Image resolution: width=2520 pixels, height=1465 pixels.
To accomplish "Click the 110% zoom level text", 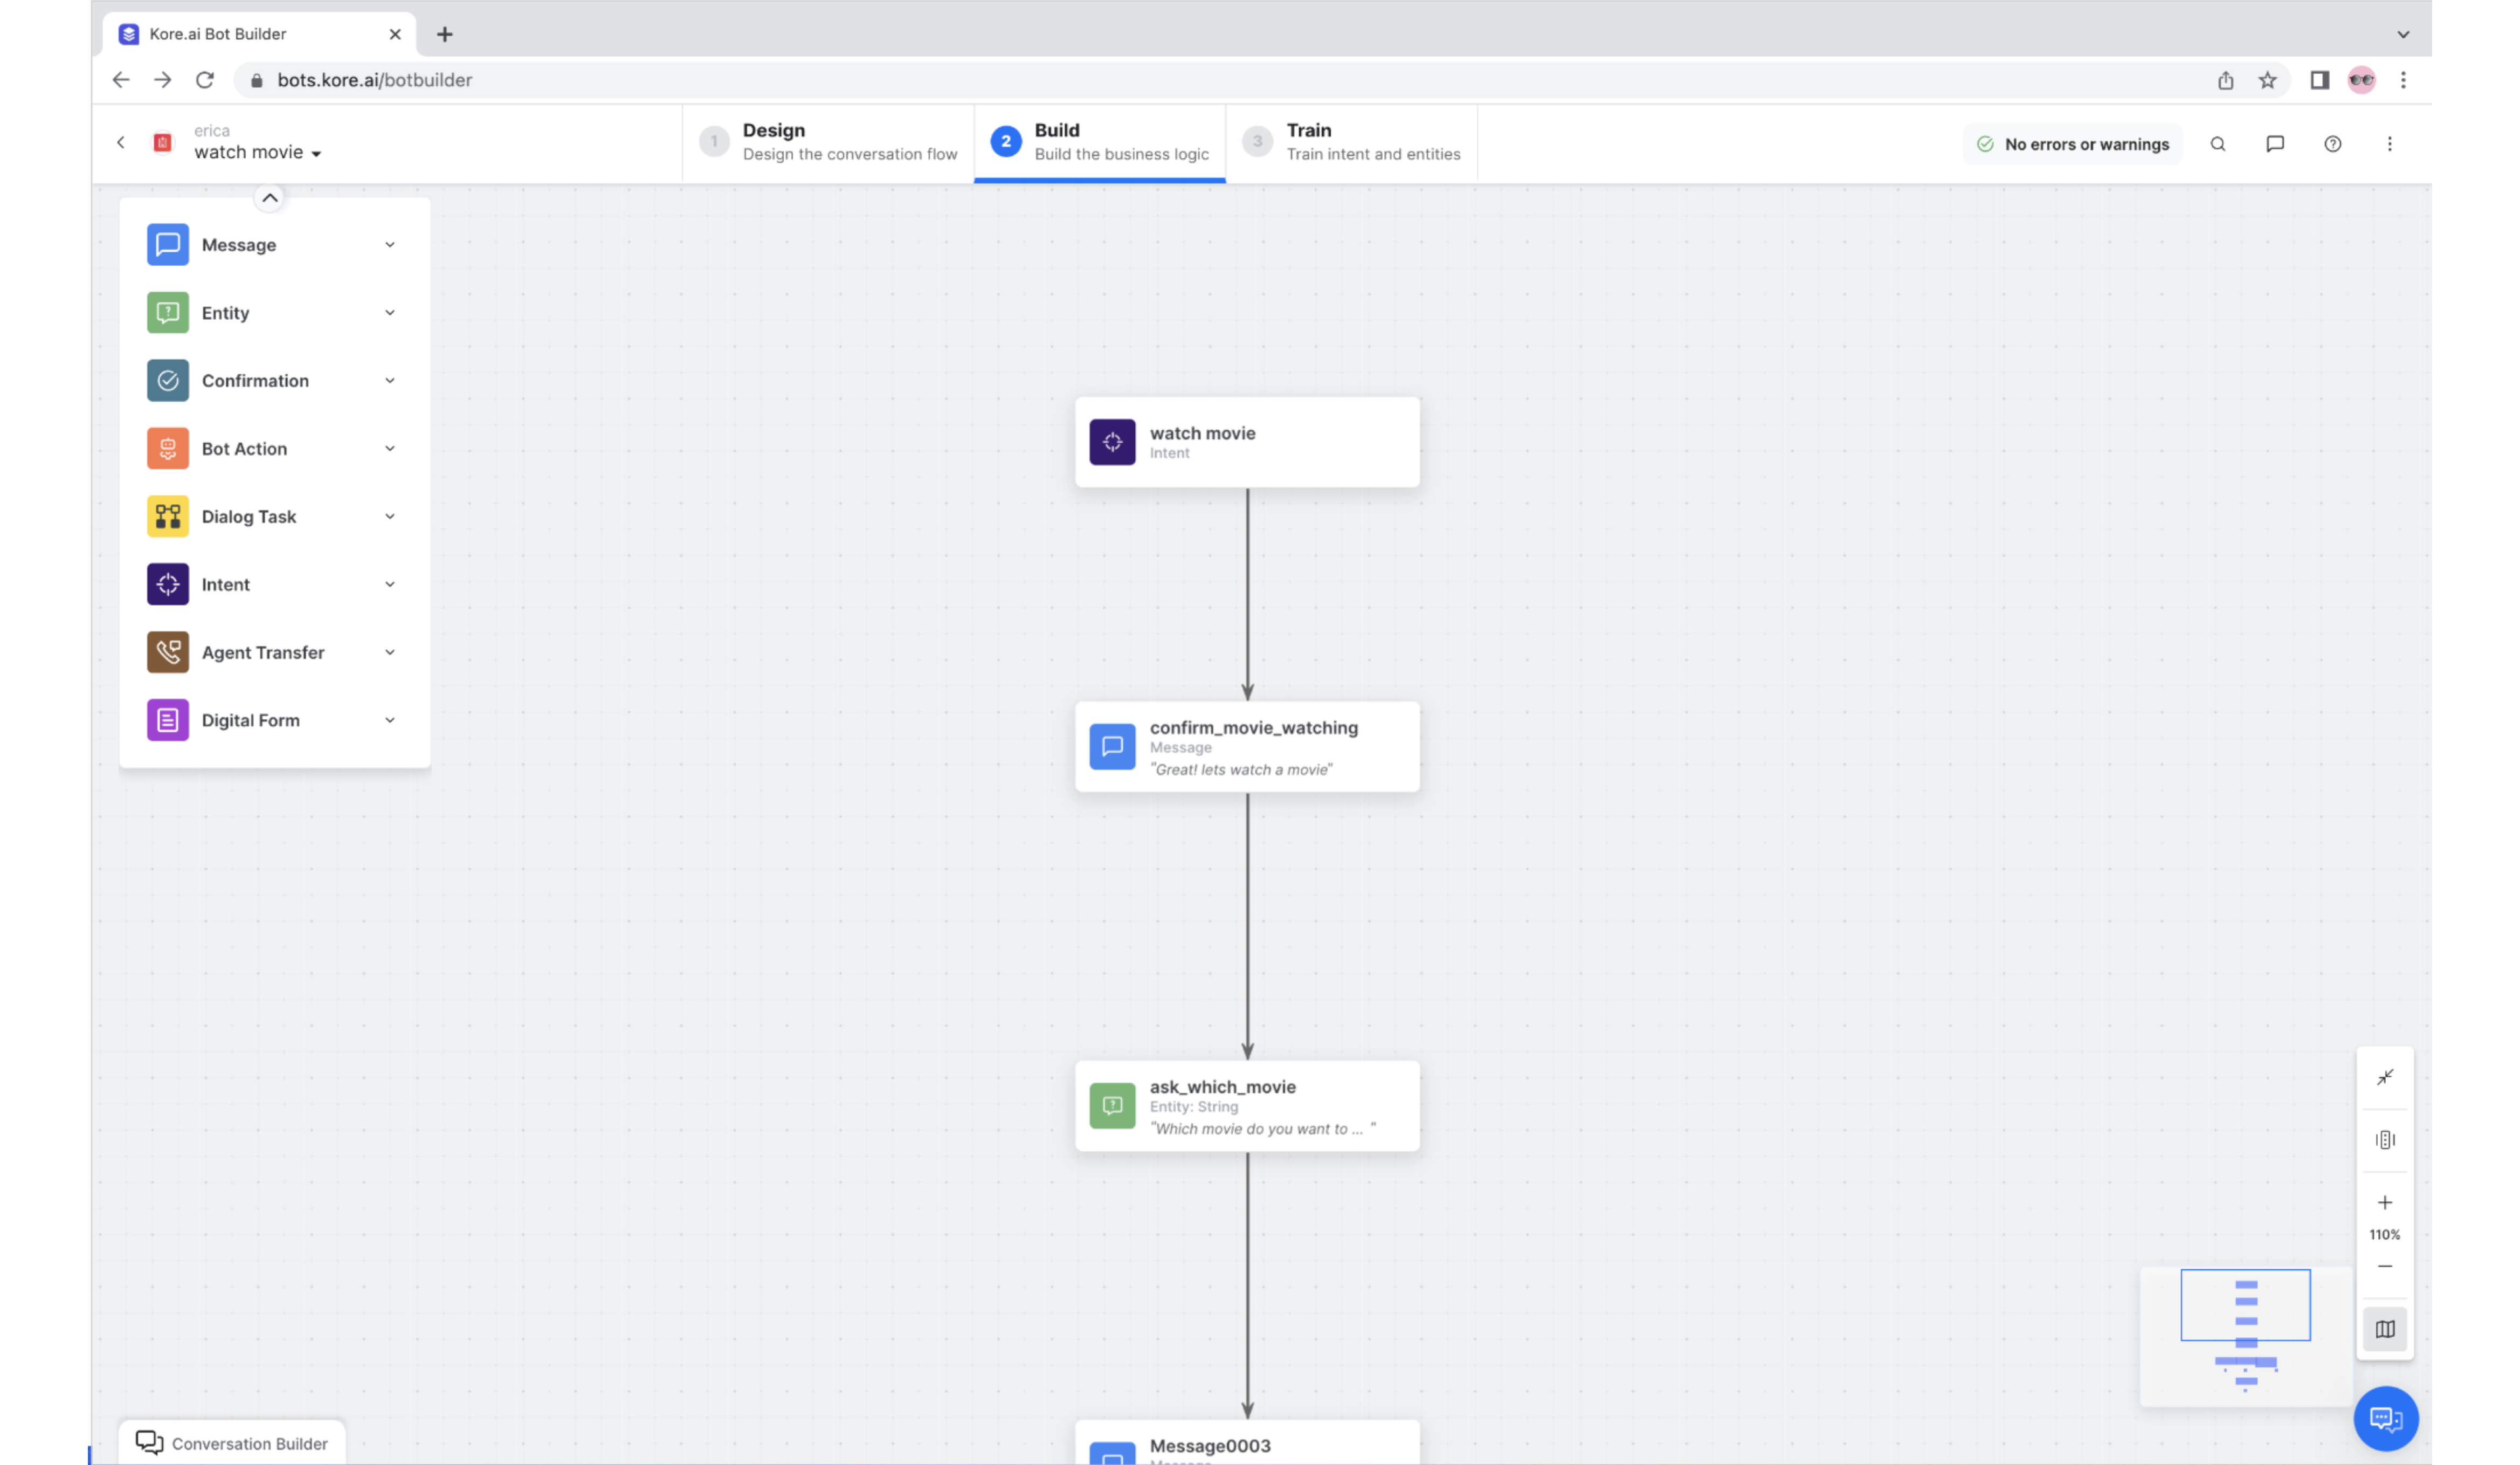I will [2385, 1235].
